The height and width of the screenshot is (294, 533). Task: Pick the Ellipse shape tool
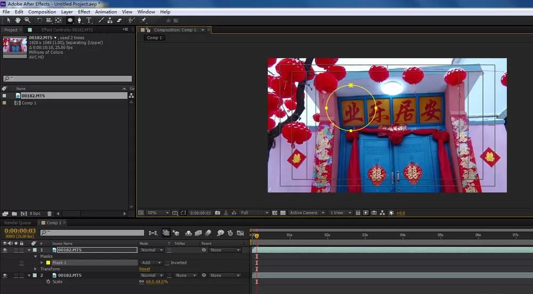coord(70,20)
